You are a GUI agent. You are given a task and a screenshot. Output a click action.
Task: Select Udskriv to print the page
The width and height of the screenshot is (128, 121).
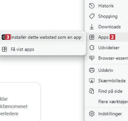point(106,70)
